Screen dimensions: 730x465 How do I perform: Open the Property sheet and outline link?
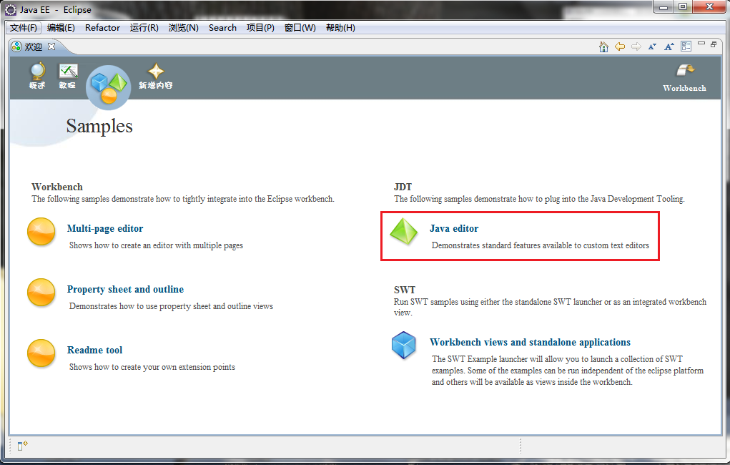125,289
